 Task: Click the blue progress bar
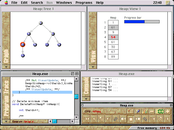coord(135,22)
